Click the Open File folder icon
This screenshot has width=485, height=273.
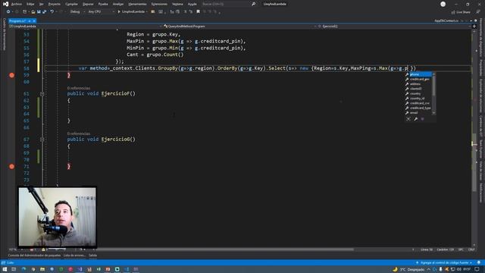coord(33,12)
